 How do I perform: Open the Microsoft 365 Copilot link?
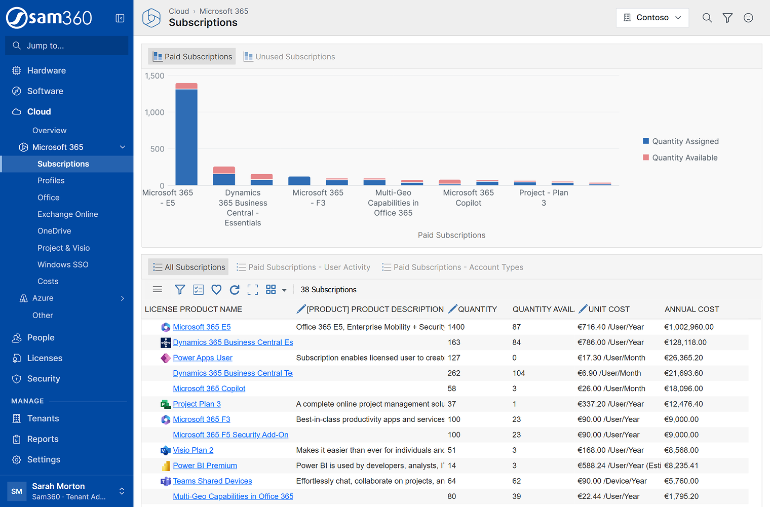(x=209, y=388)
